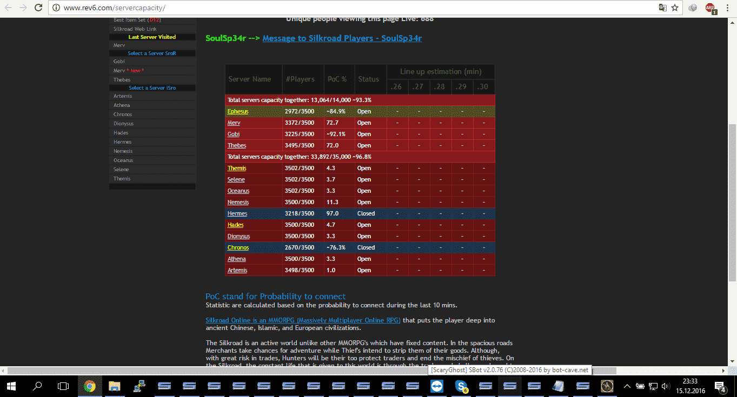
Task: Open Task View on taskbar
Action: point(63,387)
